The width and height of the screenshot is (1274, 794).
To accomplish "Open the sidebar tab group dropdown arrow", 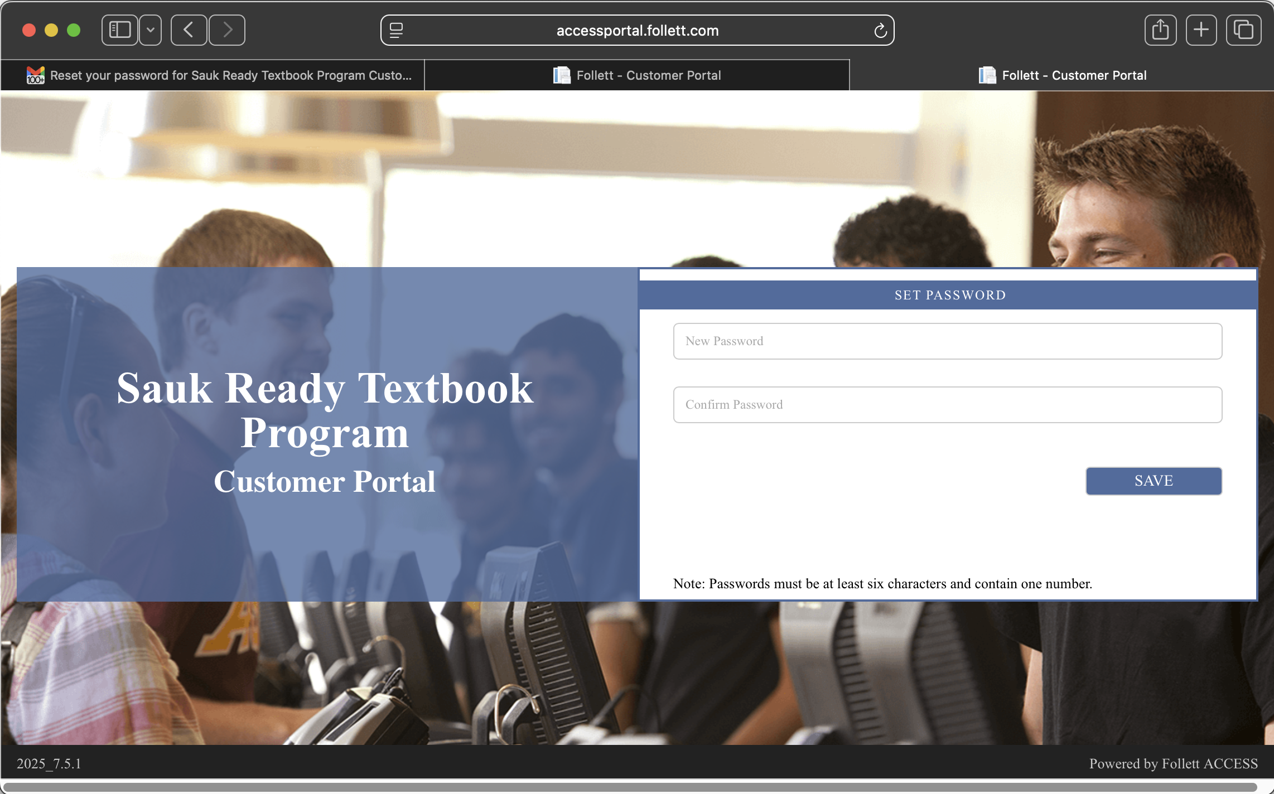I will click(151, 30).
